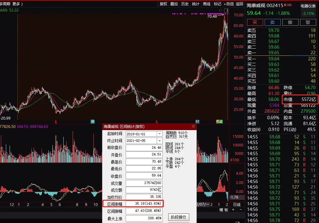319x223 pixels.
Task: Click the 日线 period label
Action: pyautogui.click(x=236, y=204)
